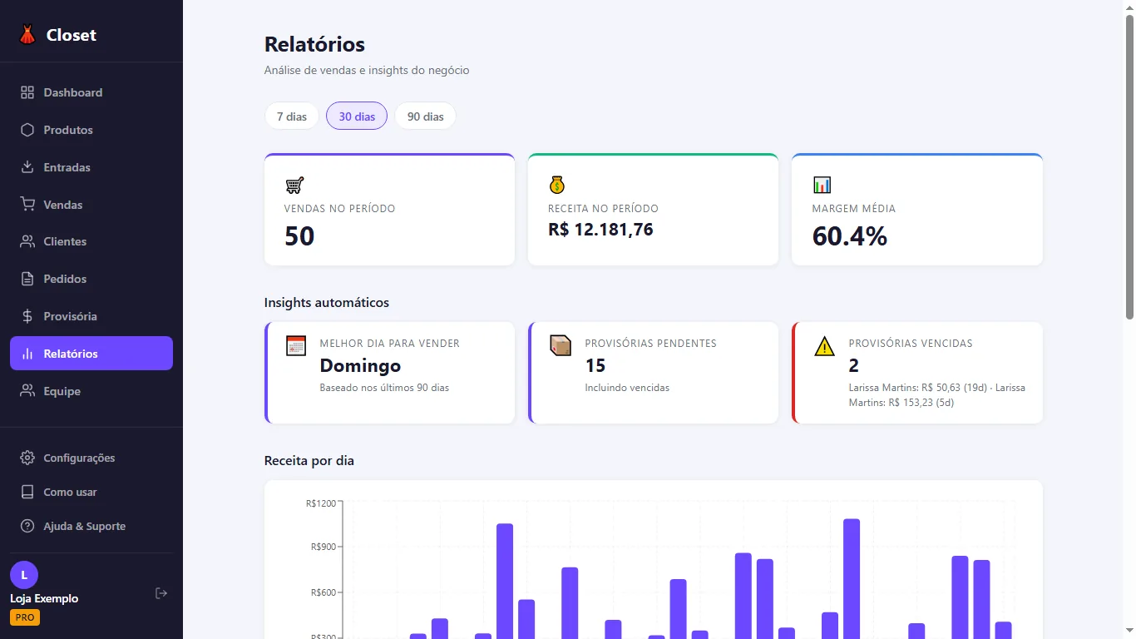Click the R$ 12.181,76 revenue value
Viewport: 1136px width, 639px height.
tap(600, 230)
